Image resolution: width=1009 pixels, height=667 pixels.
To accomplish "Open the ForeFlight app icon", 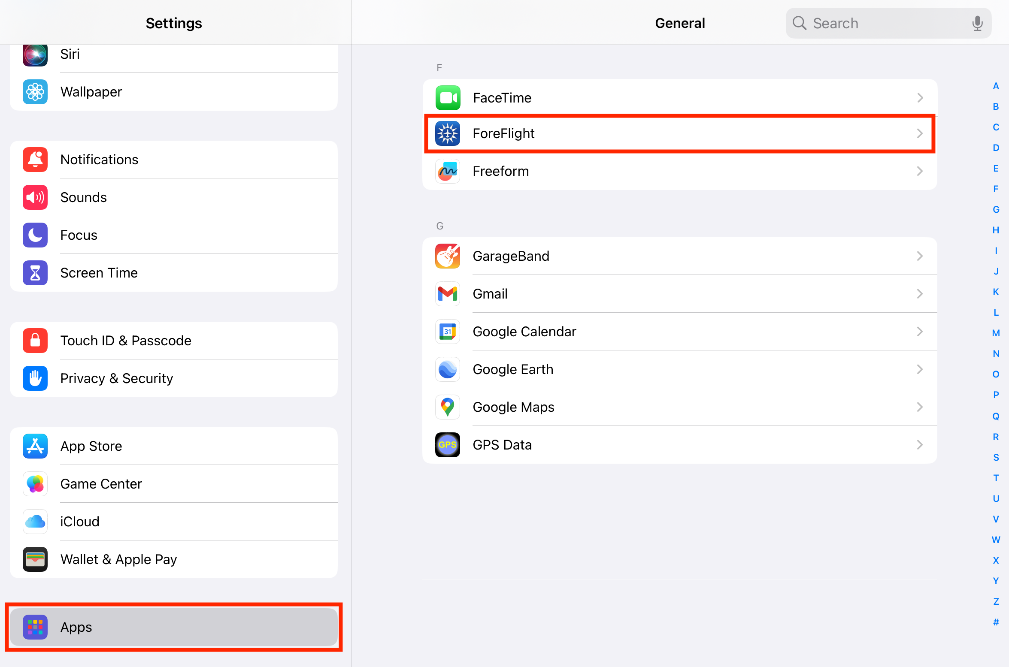I will 448,133.
